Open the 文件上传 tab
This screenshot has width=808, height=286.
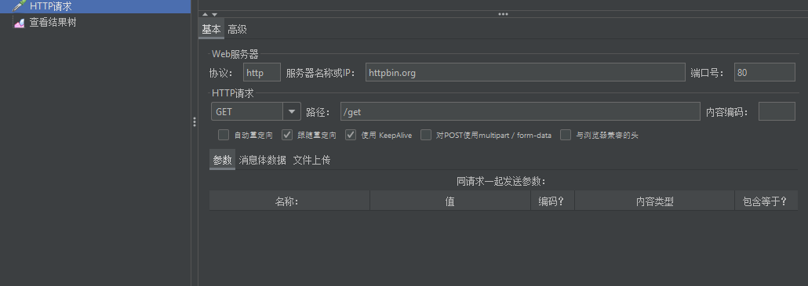coord(311,160)
